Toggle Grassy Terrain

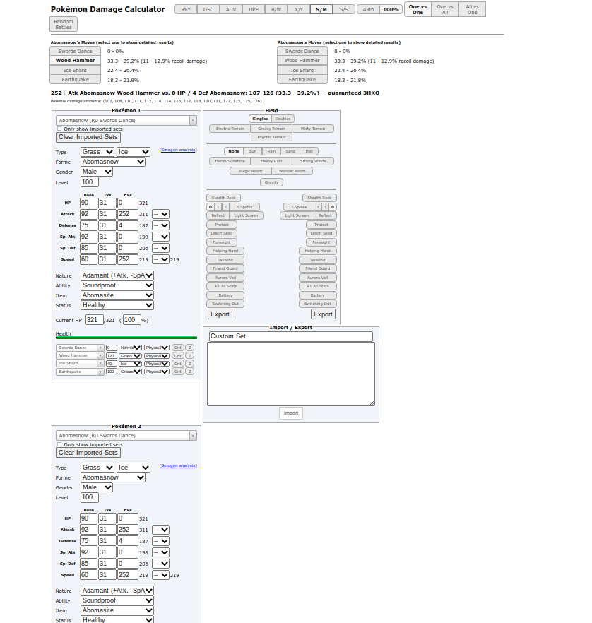click(271, 129)
